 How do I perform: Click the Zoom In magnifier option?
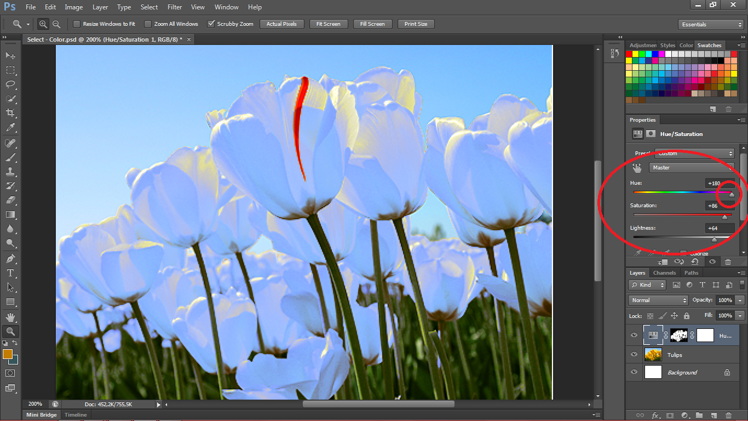point(43,24)
